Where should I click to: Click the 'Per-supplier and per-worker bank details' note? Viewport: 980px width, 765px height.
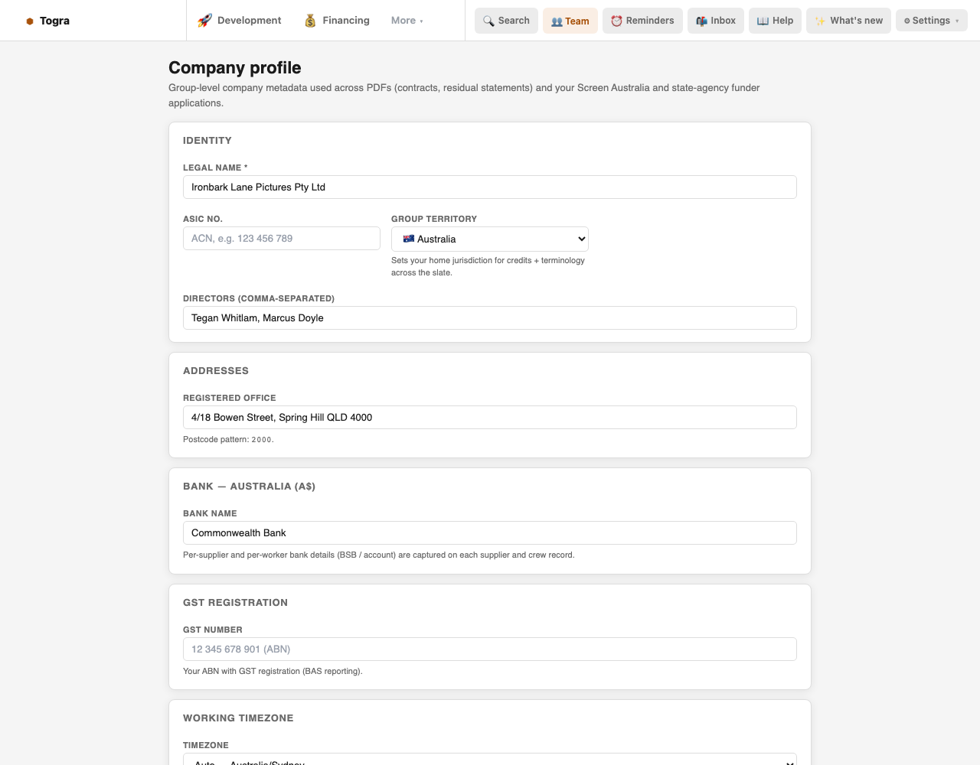379,555
